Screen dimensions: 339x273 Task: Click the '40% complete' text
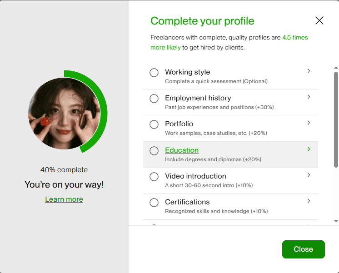pos(64,170)
